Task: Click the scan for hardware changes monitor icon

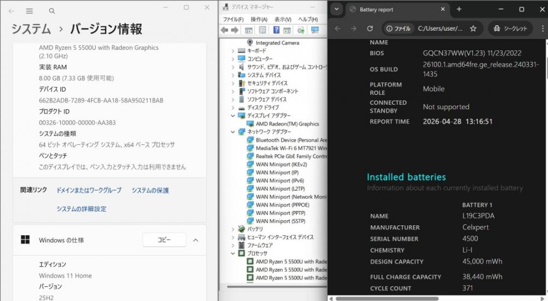Action: 315,30
